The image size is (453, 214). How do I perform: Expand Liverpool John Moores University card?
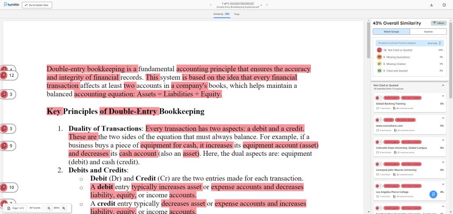443,162
